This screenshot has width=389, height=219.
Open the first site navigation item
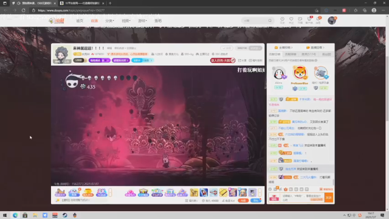[x=80, y=21]
